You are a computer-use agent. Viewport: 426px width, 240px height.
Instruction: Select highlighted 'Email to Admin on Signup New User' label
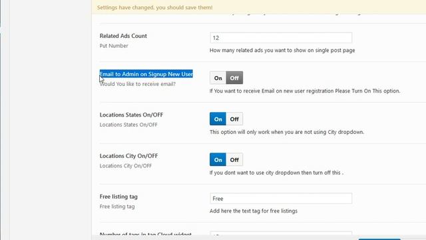(146, 74)
